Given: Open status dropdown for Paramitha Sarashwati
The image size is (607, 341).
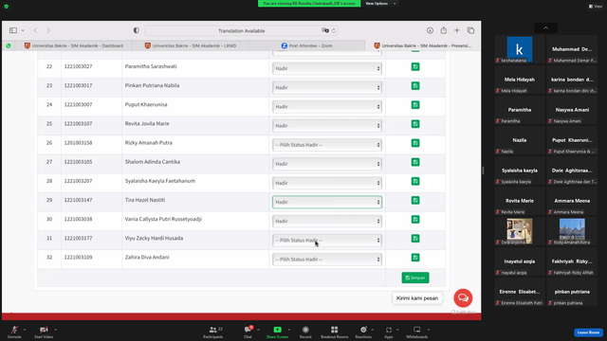Looking at the screenshot, I should click(x=327, y=68).
